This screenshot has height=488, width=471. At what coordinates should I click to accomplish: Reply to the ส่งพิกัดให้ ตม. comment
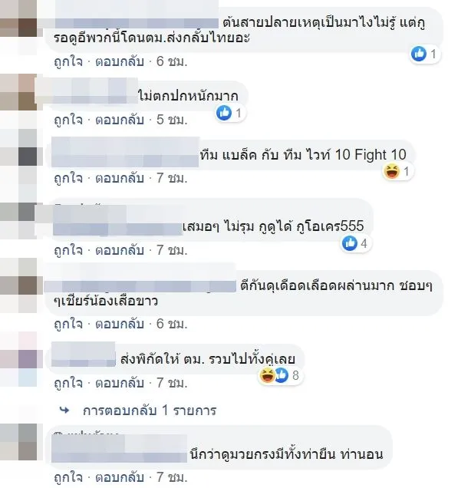tap(120, 383)
